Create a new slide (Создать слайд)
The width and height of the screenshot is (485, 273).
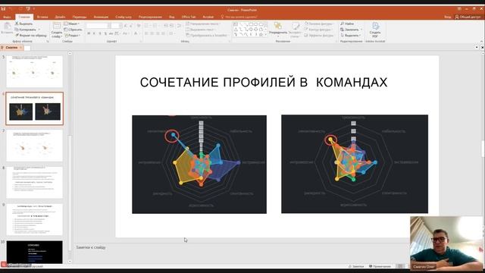(x=57, y=30)
